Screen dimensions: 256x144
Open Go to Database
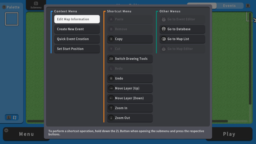tap(182, 29)
